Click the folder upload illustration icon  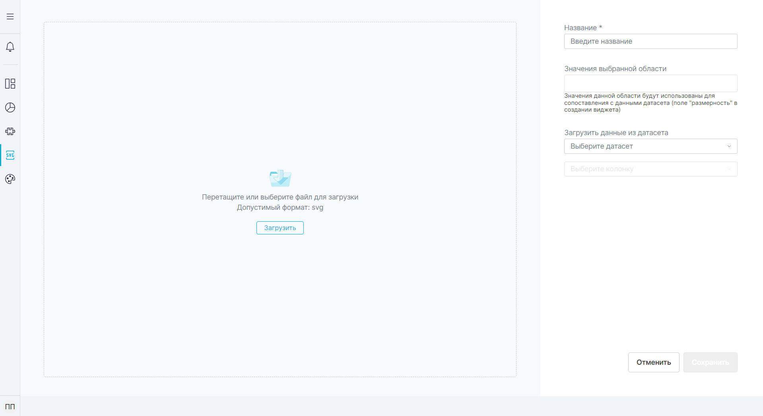(x=280, y=178)
